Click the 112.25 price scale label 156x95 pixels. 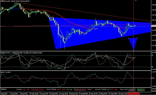154,46
